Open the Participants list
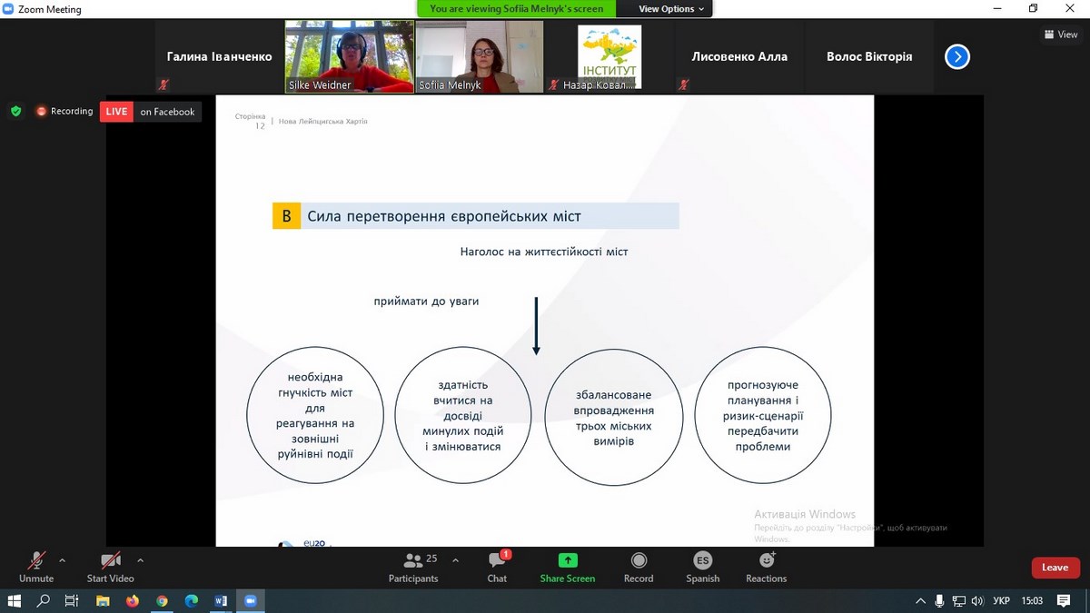The height and width of the screenshot is (613, 1090). 413,567
